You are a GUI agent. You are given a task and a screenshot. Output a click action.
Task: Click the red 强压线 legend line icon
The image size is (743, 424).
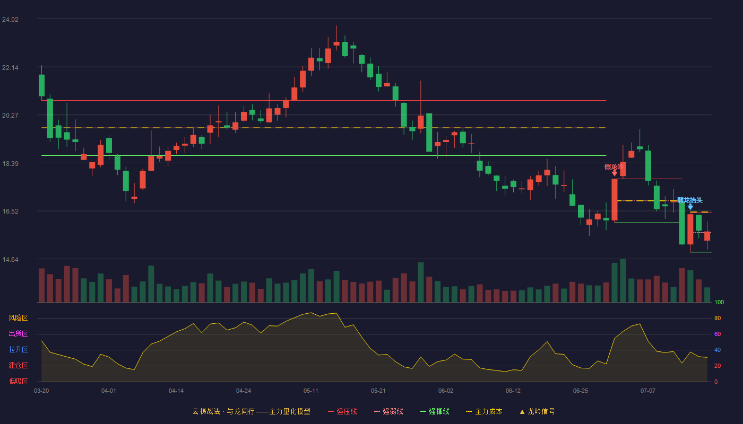331,411
